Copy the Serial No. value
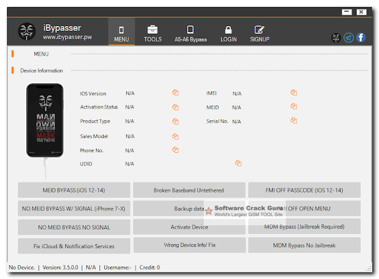 [294, 120]
